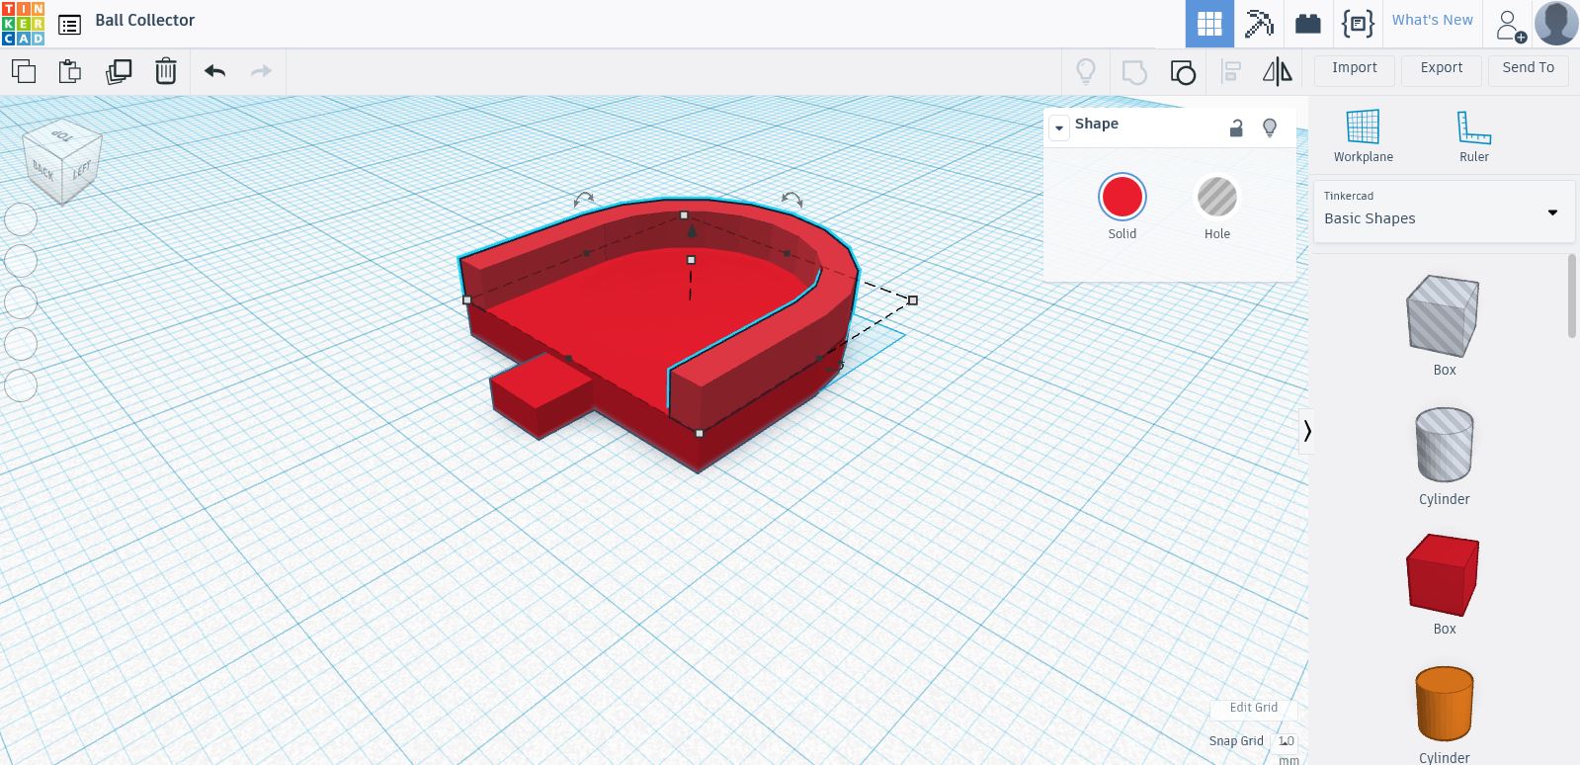Click the Copy tool icon
The image size is (1580, 765).
[x=24, y=71]
